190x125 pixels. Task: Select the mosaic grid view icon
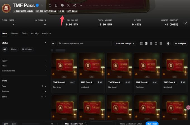tap(151, 43)
